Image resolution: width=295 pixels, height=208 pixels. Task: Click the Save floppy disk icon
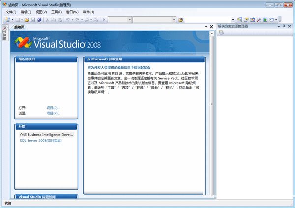(x=33, y=19)
